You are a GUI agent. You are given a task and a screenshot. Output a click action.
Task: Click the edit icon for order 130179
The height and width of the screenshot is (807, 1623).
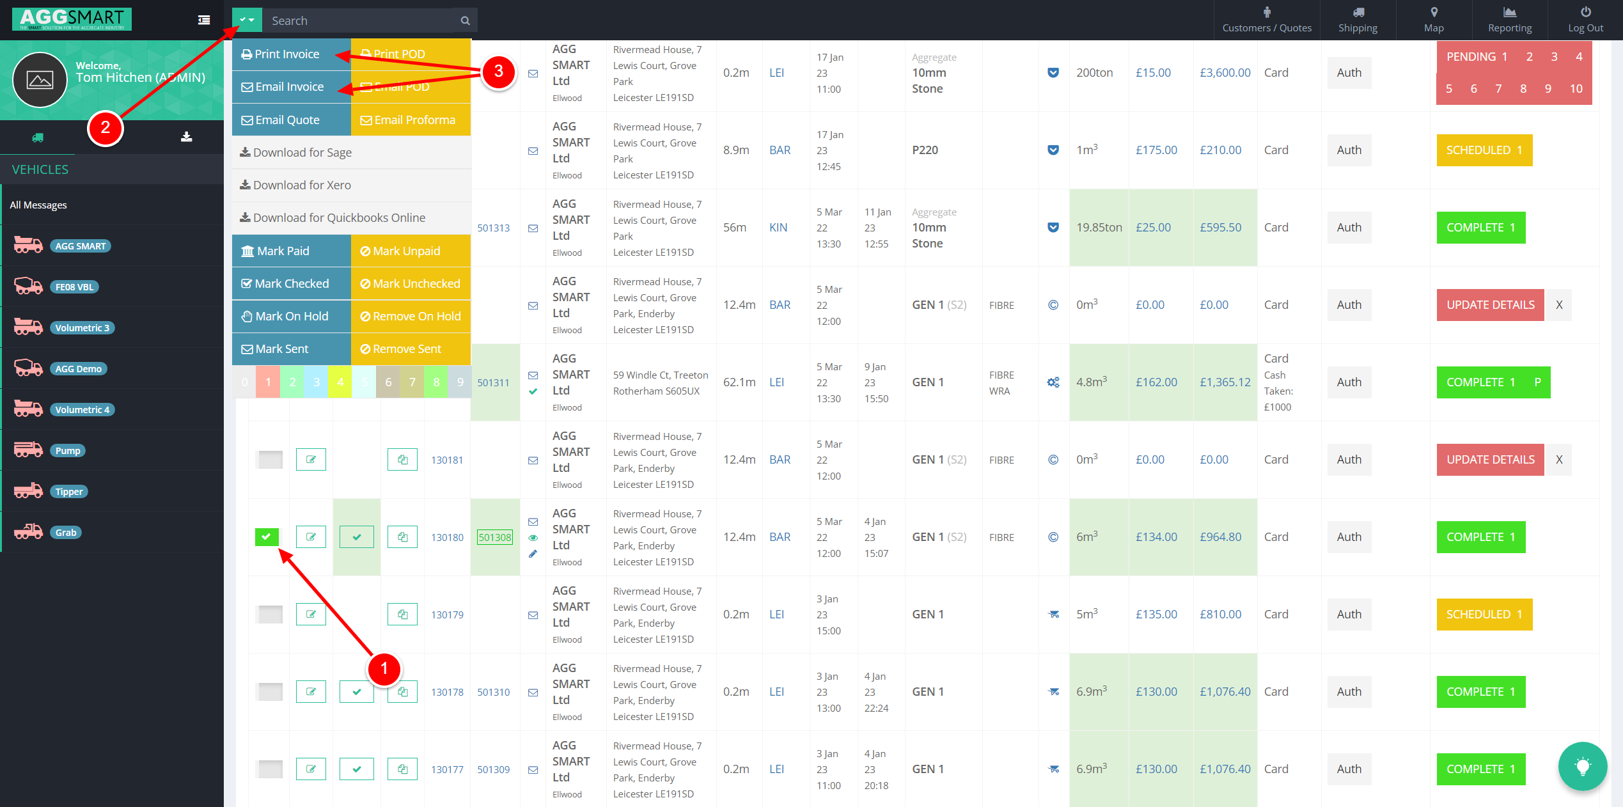coord(311,614)
